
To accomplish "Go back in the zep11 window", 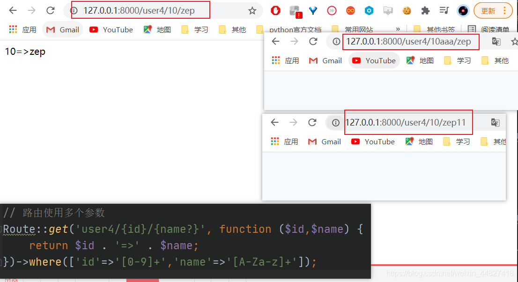I will click(274, 122).
